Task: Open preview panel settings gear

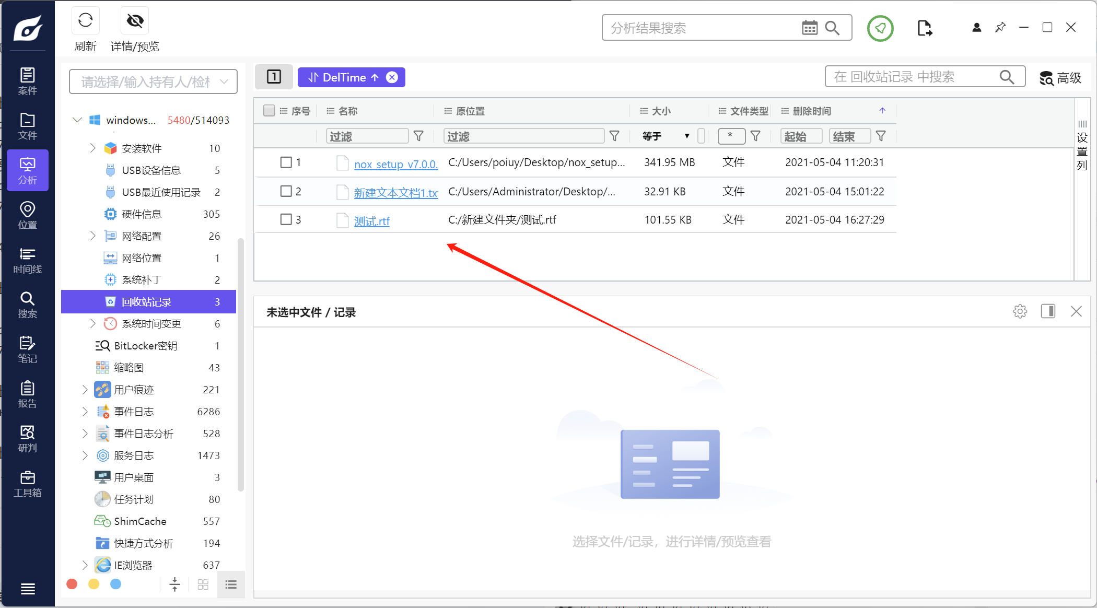Action: (x=1020, y=312)
